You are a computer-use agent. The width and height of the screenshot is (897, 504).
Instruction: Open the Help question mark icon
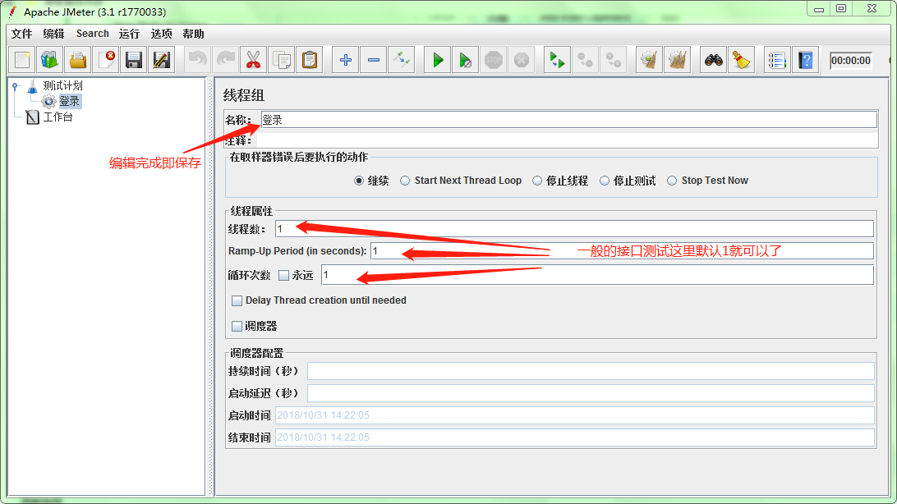pos(806,60)
